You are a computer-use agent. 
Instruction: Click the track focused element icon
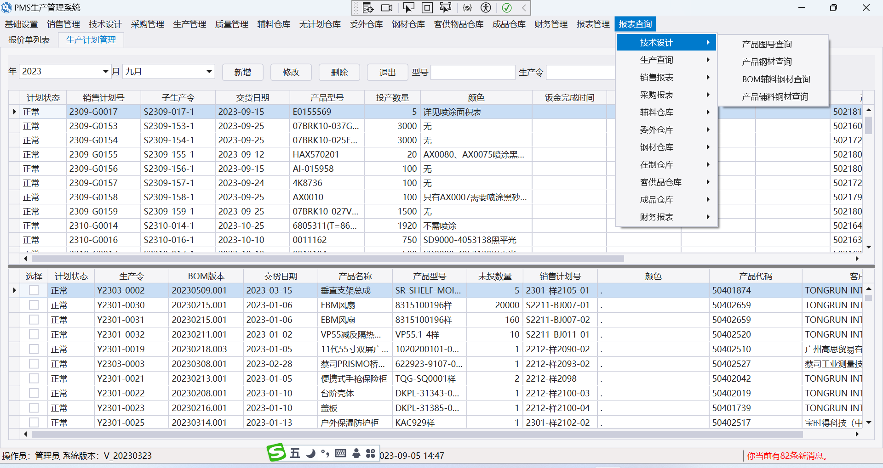pos(446,8)
